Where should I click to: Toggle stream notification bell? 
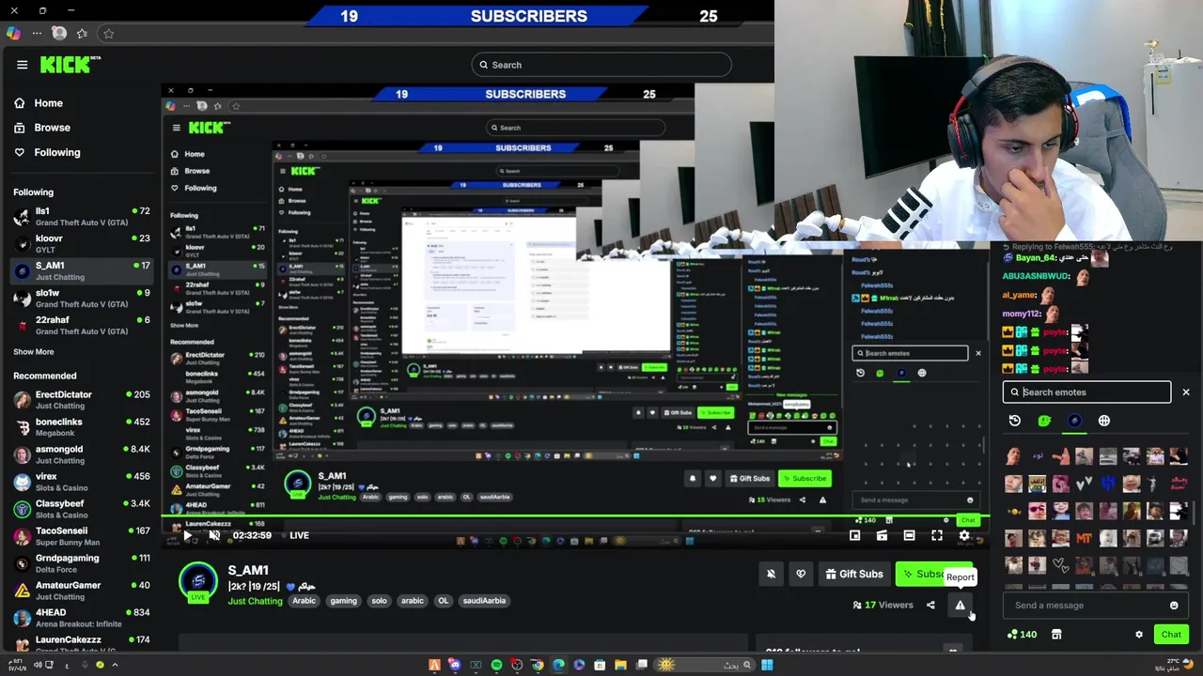point(771,574)
